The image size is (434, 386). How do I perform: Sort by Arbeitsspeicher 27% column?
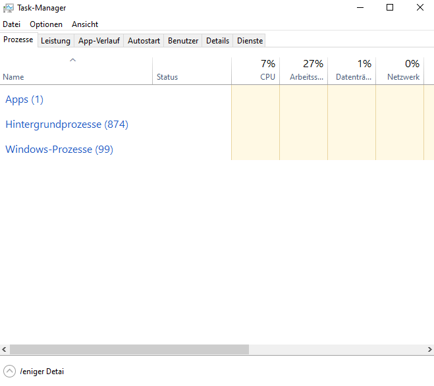(x=304, y=70)
